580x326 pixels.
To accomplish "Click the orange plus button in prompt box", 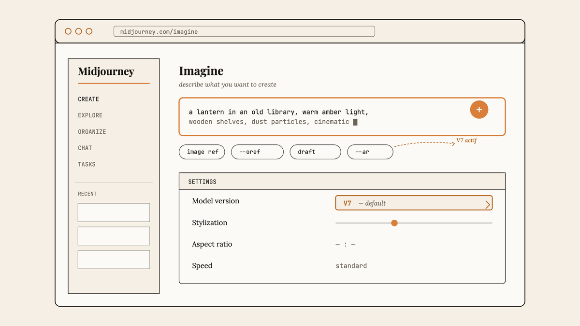I will [x=479, y=110].
